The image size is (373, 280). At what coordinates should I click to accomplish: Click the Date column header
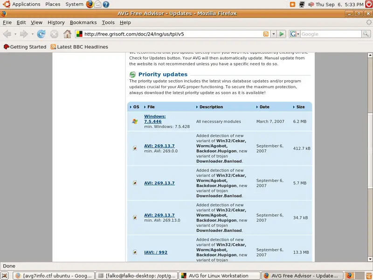coord(263,107)
